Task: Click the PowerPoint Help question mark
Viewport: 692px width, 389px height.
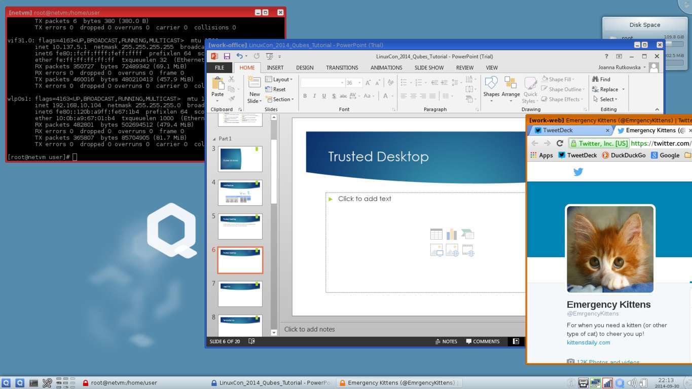Action: 606,56
